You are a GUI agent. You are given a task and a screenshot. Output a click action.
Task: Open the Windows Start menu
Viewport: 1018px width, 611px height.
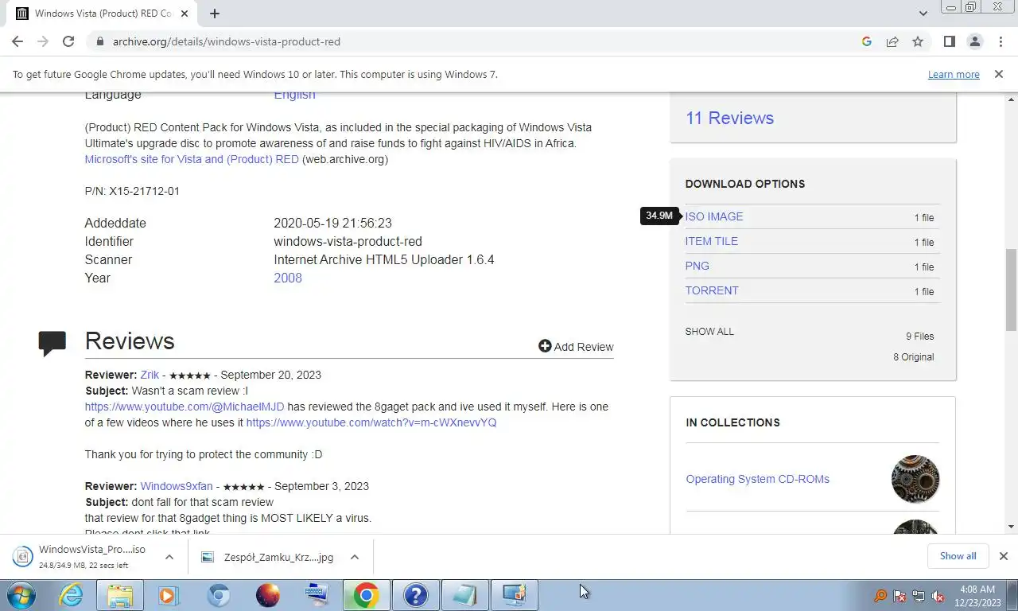[x=21, y=595]
